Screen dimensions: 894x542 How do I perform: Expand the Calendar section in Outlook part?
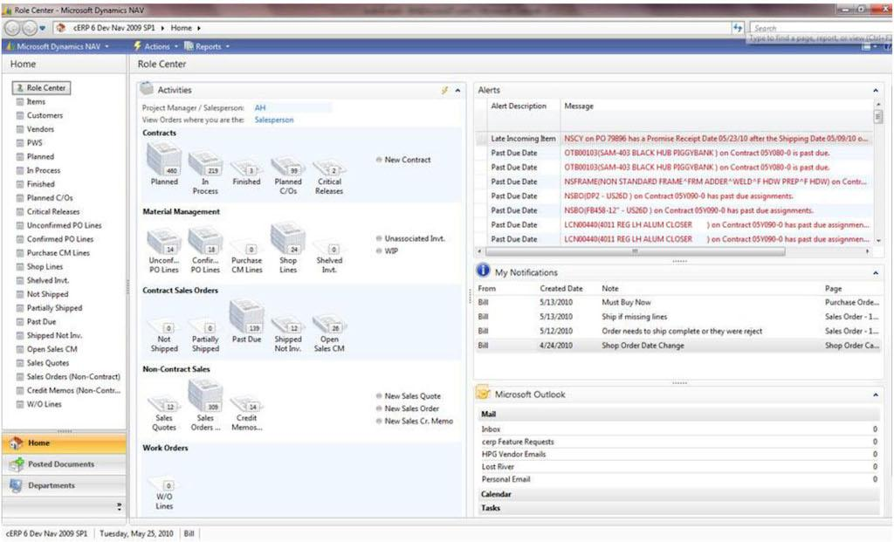point(678,494)
